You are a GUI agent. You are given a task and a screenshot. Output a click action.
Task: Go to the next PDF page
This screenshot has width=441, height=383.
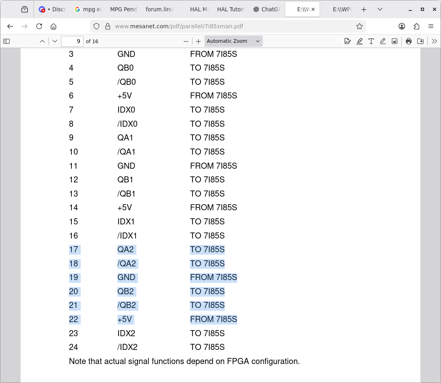[x=55, y=41]
